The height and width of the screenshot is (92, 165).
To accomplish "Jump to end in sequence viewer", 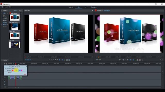I will 128,60.
